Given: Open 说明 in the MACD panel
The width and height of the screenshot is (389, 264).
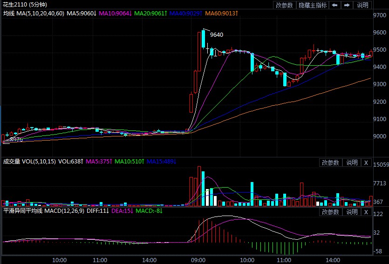Looking at the screenshot, I should coord(351,212).
